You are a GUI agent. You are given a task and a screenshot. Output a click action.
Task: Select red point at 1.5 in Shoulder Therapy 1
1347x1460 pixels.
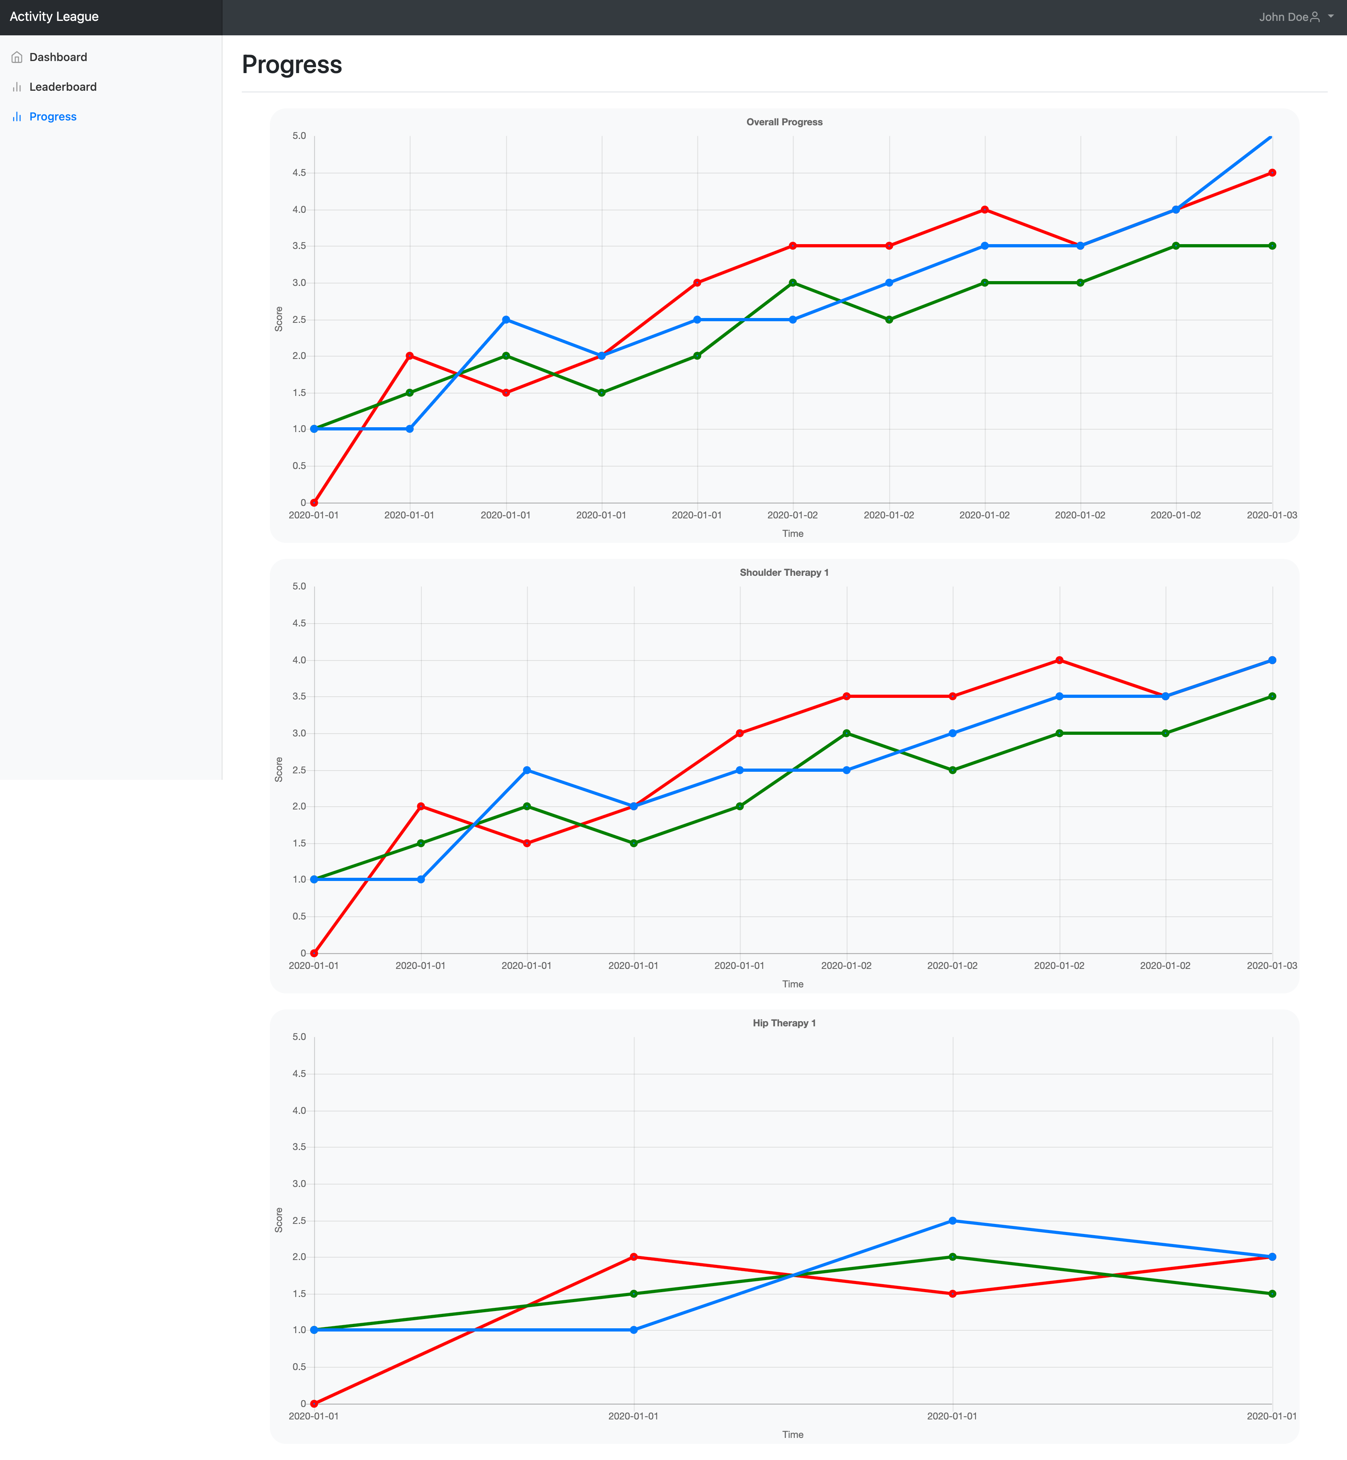click(527, 843)
